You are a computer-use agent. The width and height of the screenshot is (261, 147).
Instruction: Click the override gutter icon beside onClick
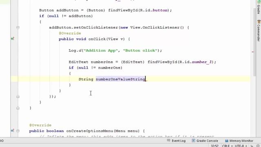[13, 39]
